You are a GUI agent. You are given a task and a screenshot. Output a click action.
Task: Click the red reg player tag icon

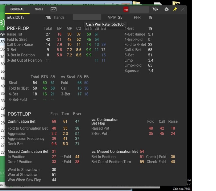tap(126, 10)
